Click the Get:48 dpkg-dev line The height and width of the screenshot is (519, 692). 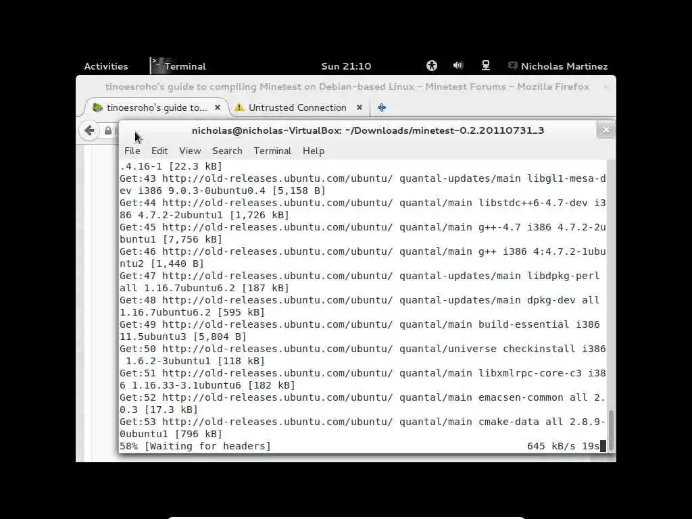[x=360, y=306]
